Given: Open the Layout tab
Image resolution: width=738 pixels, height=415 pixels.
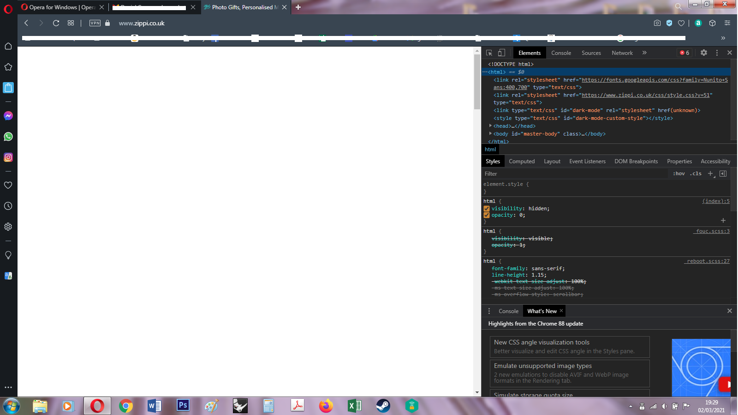Looking at the screenshot, I should (x=552, y=161).
